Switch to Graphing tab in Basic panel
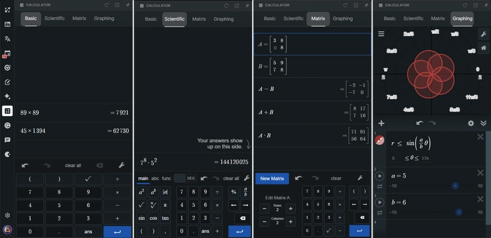Viewport: 491px width, 238px height. (x=104, y=18)
